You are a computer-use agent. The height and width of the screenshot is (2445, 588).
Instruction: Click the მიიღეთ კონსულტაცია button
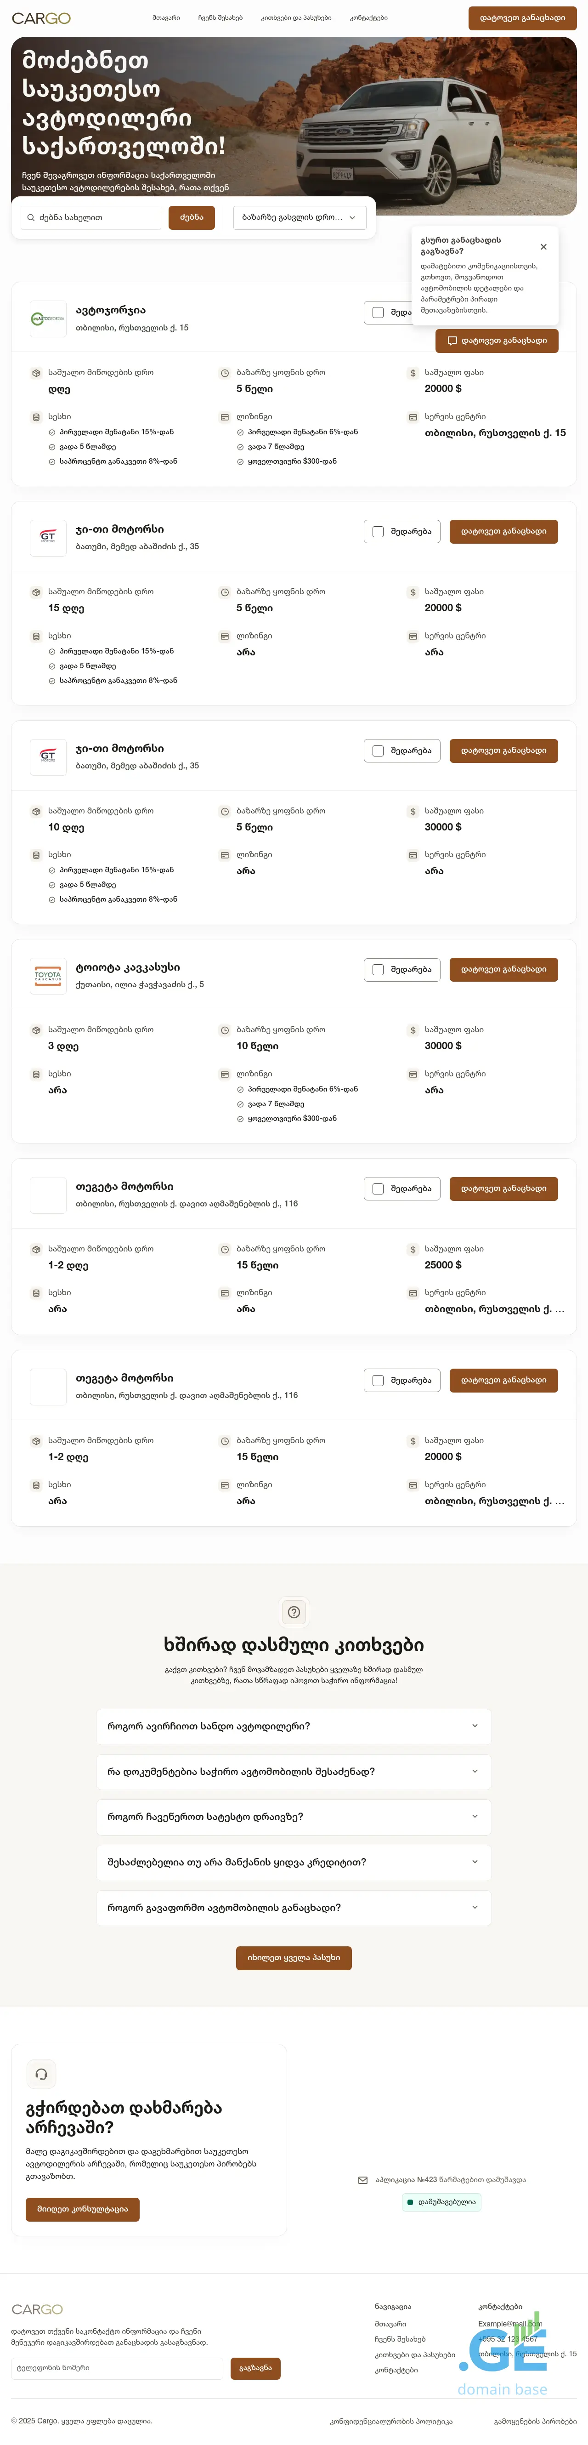(x=83, y=2209)
